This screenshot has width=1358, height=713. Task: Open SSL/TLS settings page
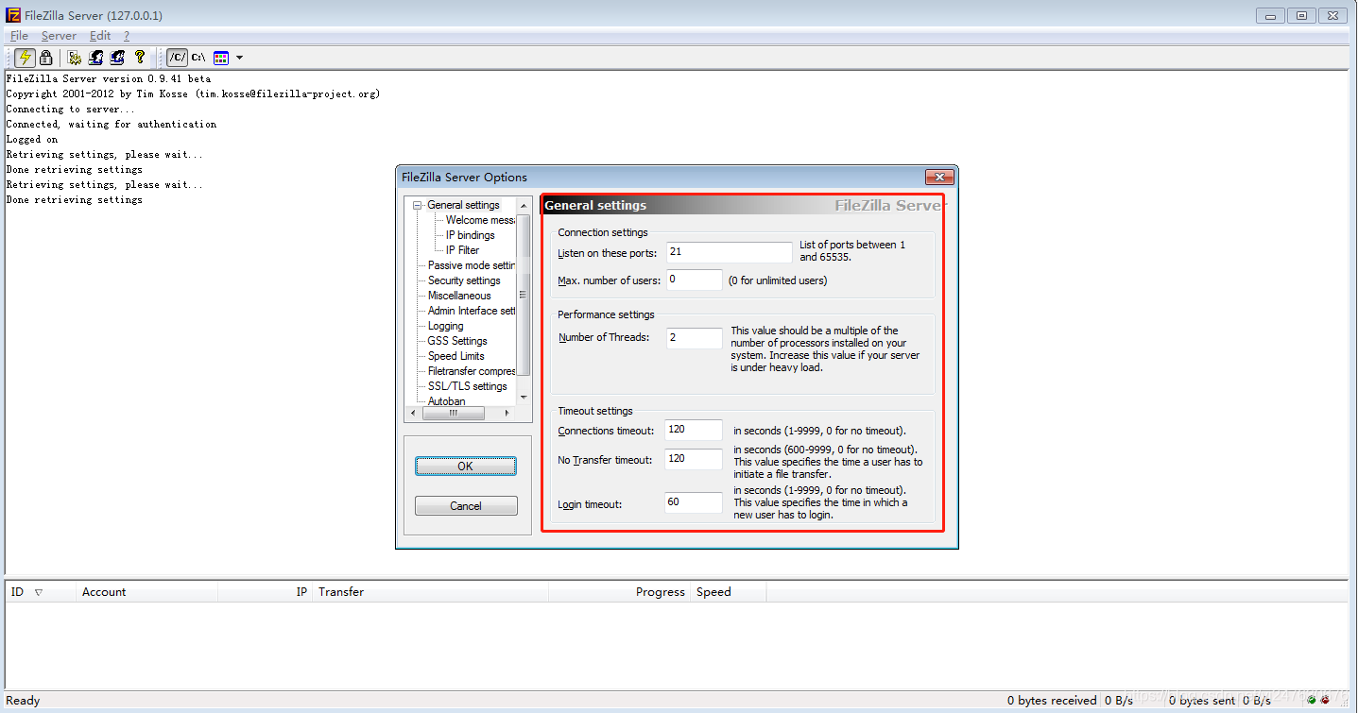(x=467, y=386)
